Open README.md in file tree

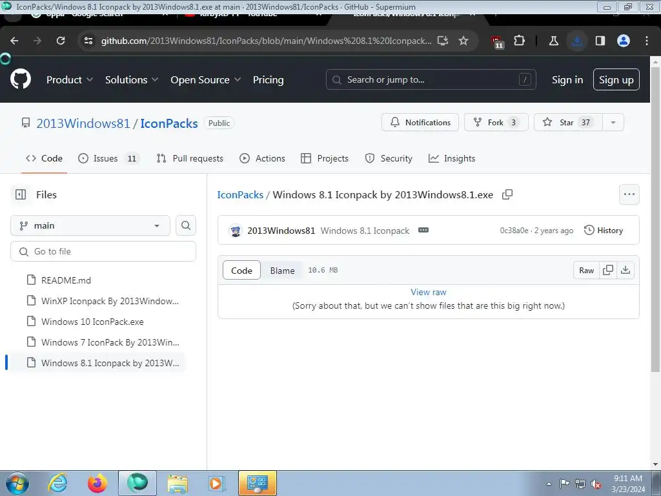[x=98, y=280]
